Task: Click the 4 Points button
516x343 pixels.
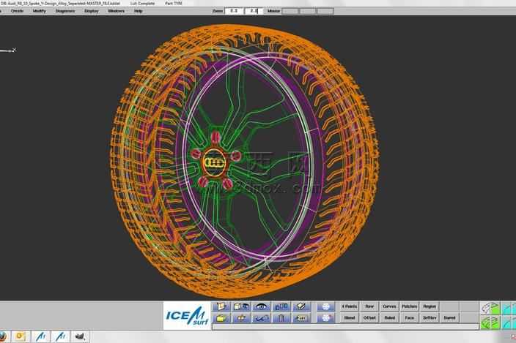Action: [349, 306]
